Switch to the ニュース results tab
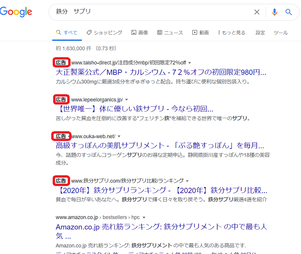The image size is (301, 254). point(170,33)
